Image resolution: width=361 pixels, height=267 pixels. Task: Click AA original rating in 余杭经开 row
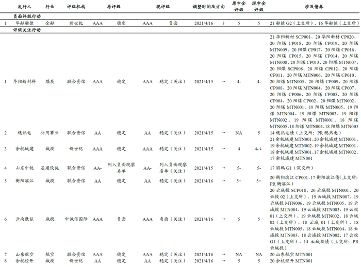pyautogui.click(x=97, y=261)
